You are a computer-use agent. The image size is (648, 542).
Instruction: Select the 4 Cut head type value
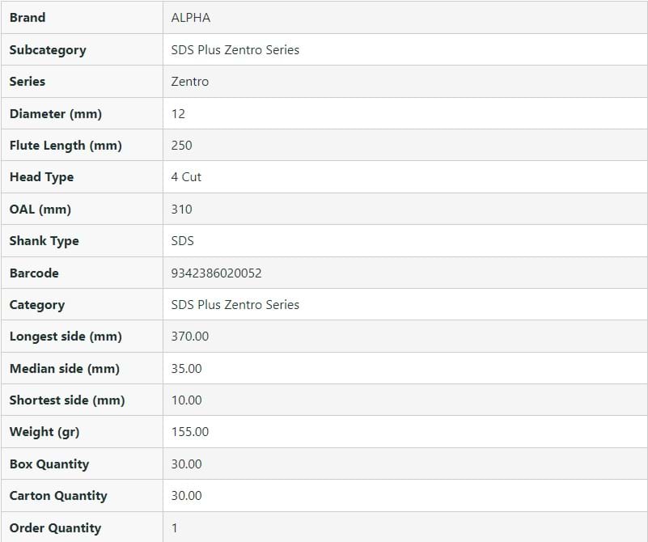186,177
